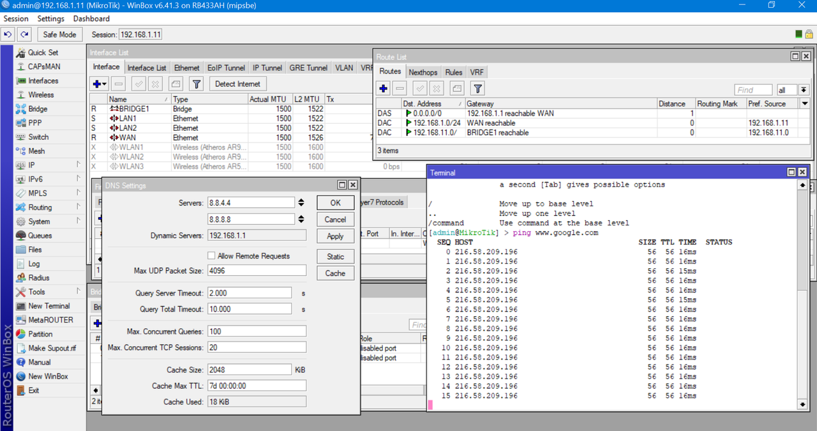Open MetaROUTER from the sidebar
This screenshot has width=817, height=431.
pos(50,320)
